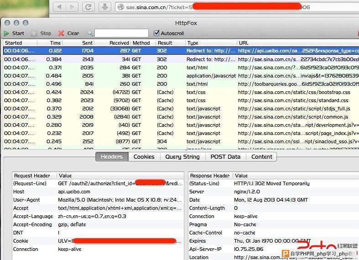359x260 pixels.
Task: Select the api.weibo.com 302 request row
Action: 181,51
